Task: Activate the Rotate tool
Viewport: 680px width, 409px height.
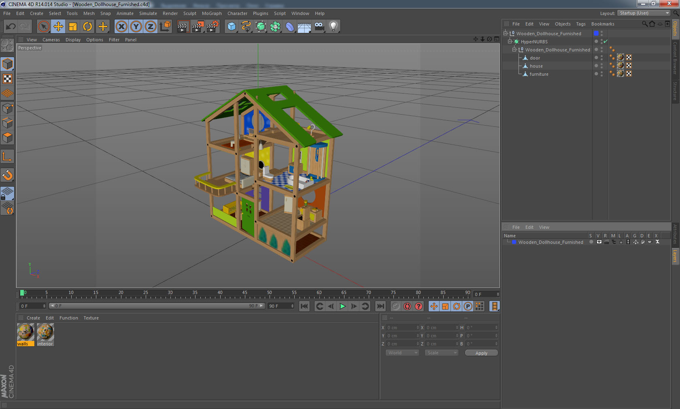Action: pos(87,27)
